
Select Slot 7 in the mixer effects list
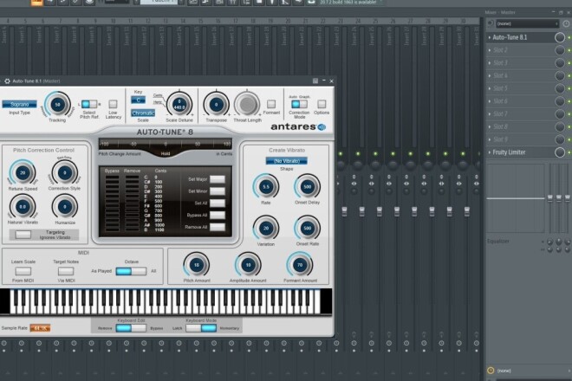(520, 114)
